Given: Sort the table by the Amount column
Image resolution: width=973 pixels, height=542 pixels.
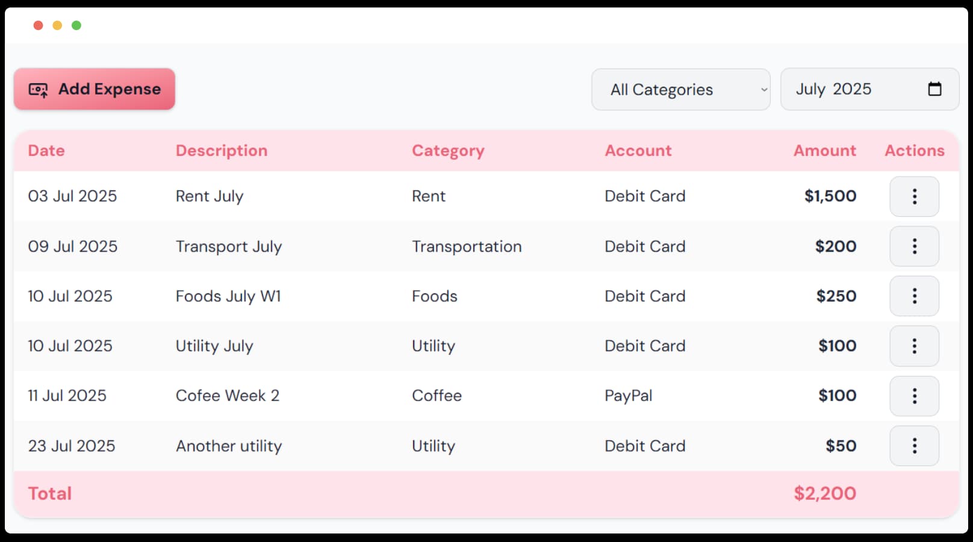Looking at the screenshot, I should click(x=824, y=150).
